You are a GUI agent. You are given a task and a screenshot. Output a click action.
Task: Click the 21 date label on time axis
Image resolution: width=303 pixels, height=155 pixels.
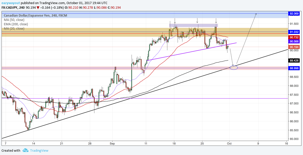62,144
